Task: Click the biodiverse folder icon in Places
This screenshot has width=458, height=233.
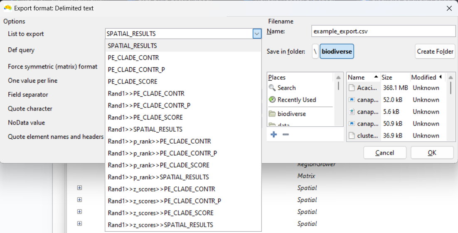Action: [x=272, y=114]
